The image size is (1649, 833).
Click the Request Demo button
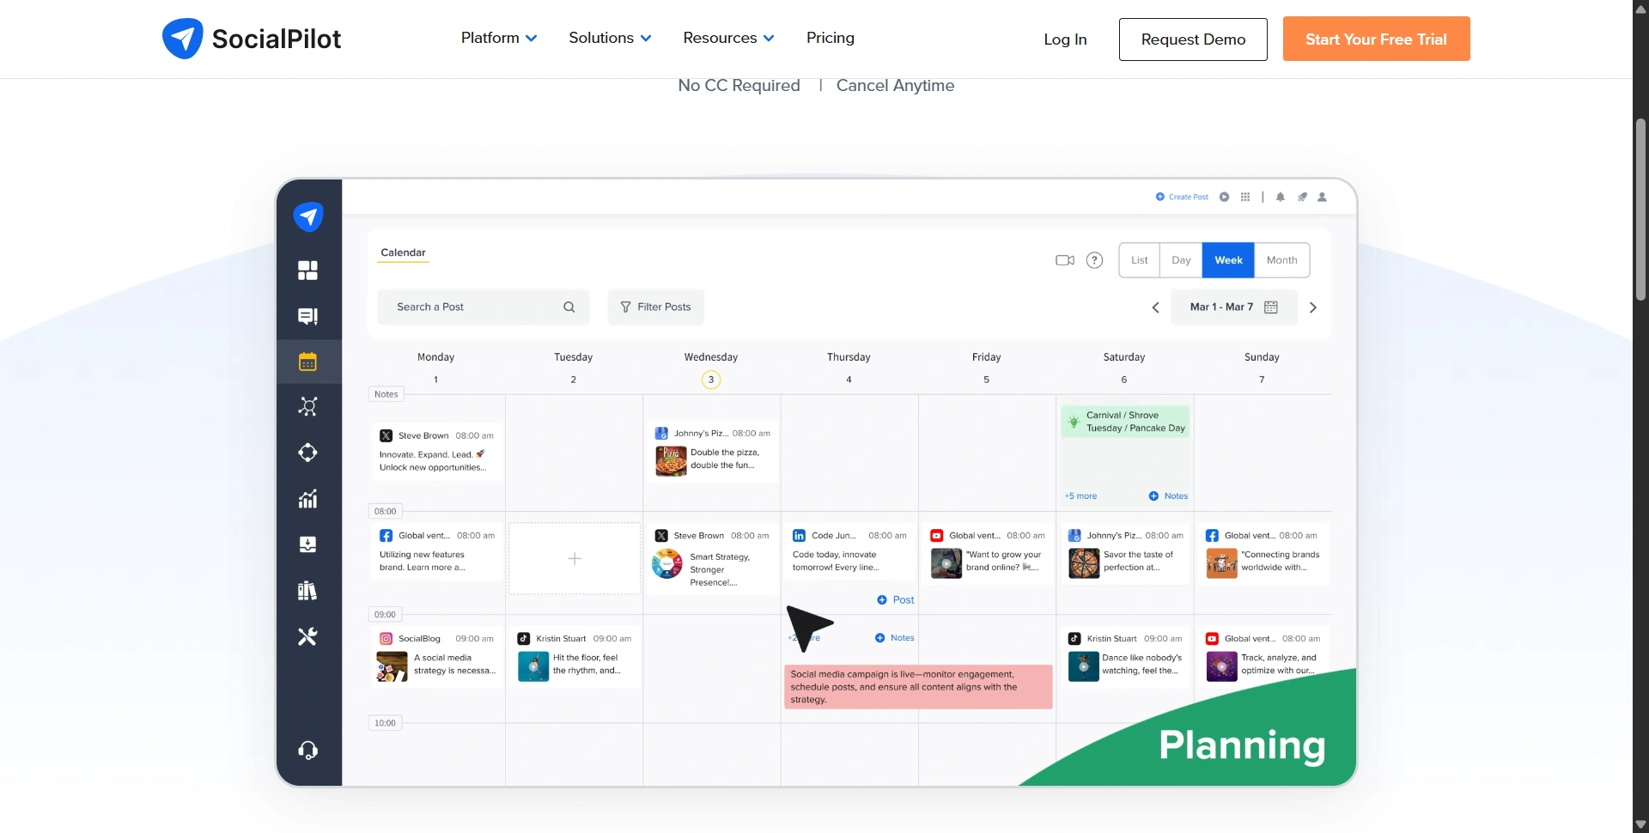1193,40
